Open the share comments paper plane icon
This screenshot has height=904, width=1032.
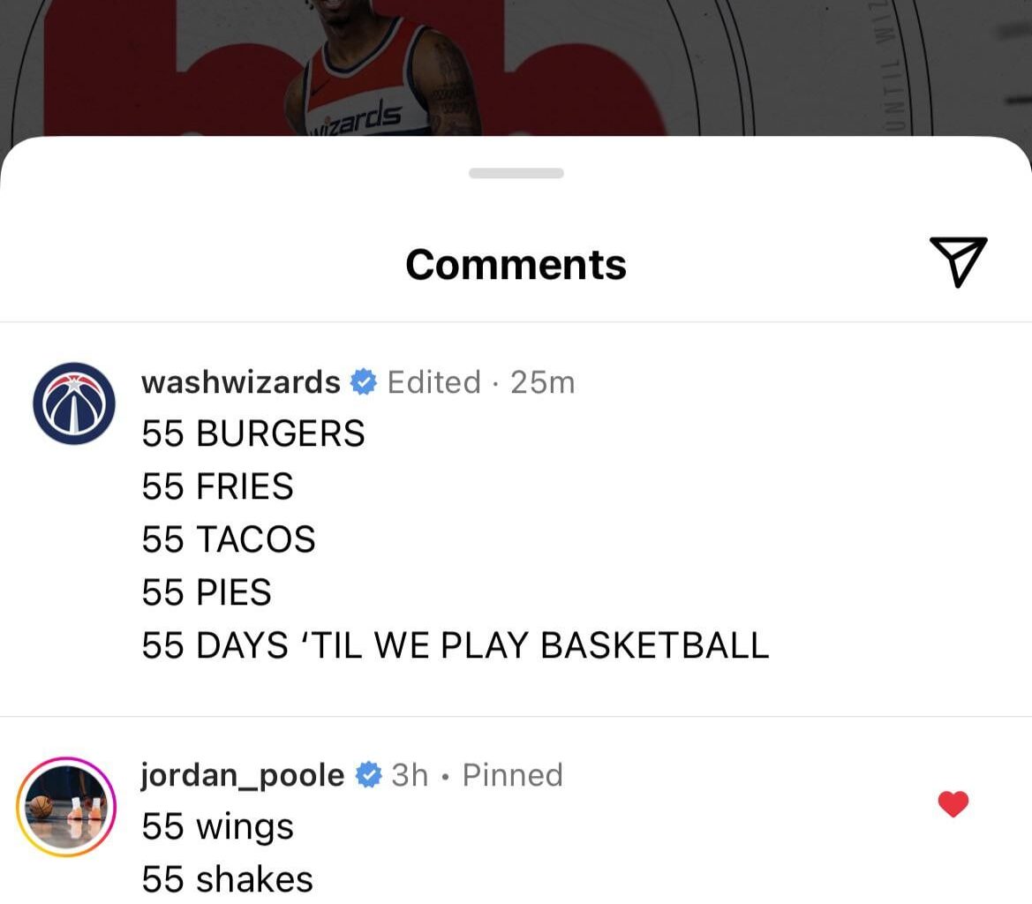coord(960,263)
